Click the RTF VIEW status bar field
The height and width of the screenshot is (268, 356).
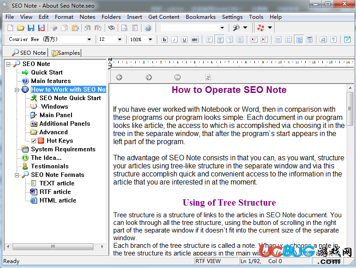tap(217, 261)
